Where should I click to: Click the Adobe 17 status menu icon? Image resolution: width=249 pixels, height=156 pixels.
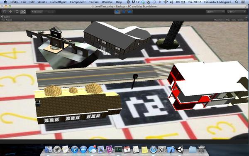point(136,2)
